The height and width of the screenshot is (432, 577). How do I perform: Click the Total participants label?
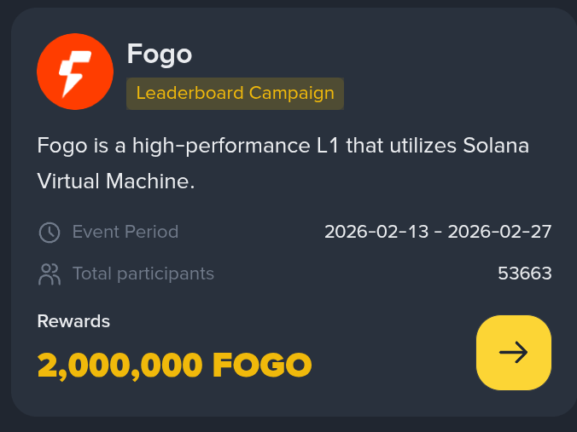[143, 274]
